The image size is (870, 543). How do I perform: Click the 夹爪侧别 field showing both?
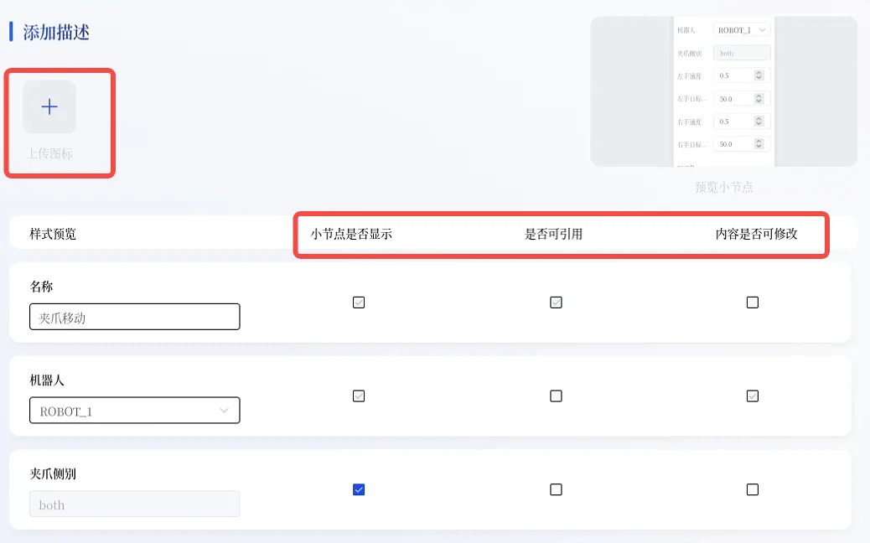tap(135, 504)
